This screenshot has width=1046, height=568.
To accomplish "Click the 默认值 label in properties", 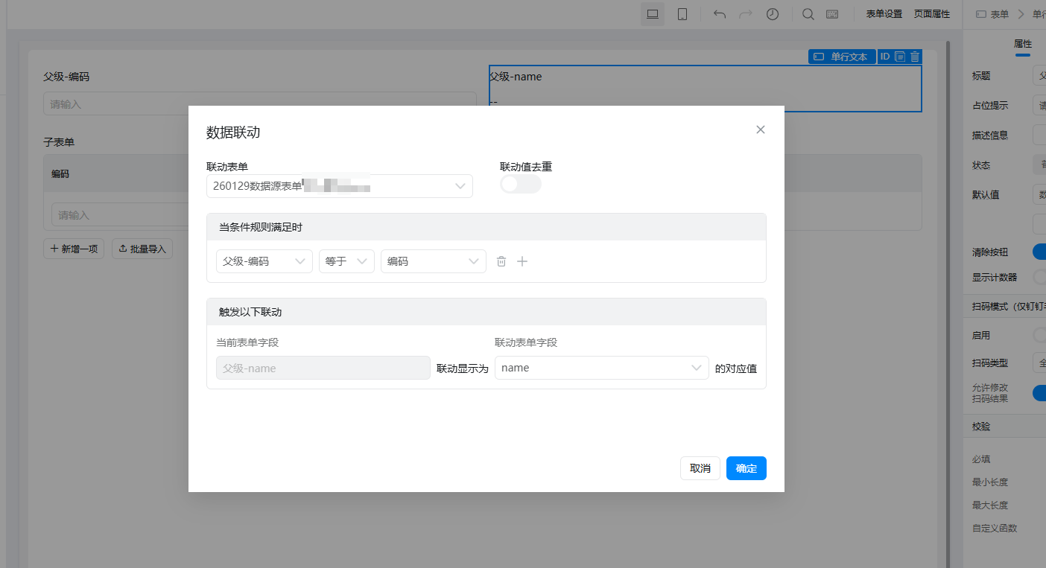I will tap(986, 195).
